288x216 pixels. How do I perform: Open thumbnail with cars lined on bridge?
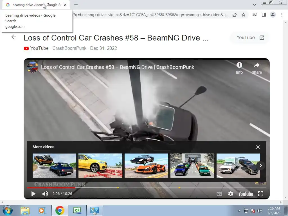(x=192, y=166)
